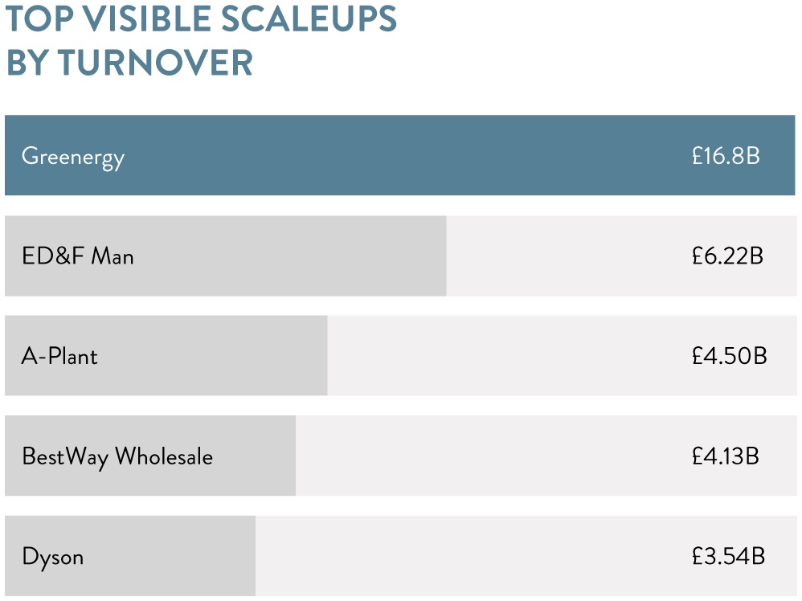Click the right end of BestWay Wholesale's dark bar
This screenshot has width=802, height=601.
click(x=290, y=456)
